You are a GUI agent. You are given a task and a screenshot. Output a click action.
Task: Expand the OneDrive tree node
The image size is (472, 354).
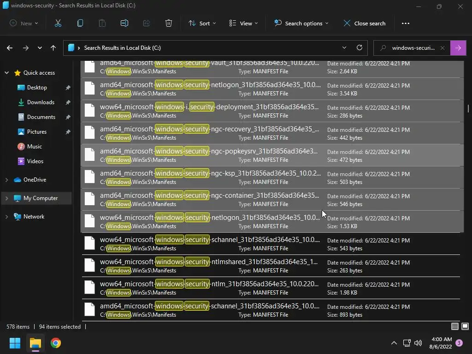click(x=6, y=180)
